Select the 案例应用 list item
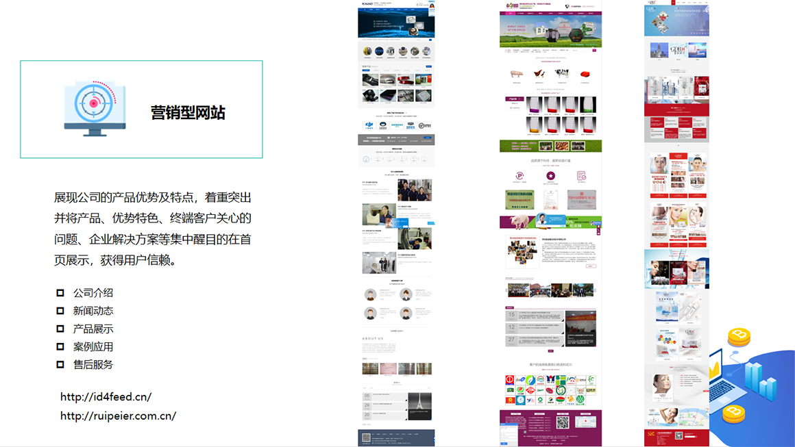Image resolution: width=795 pixels, height=447 pixels. (93, 347)
